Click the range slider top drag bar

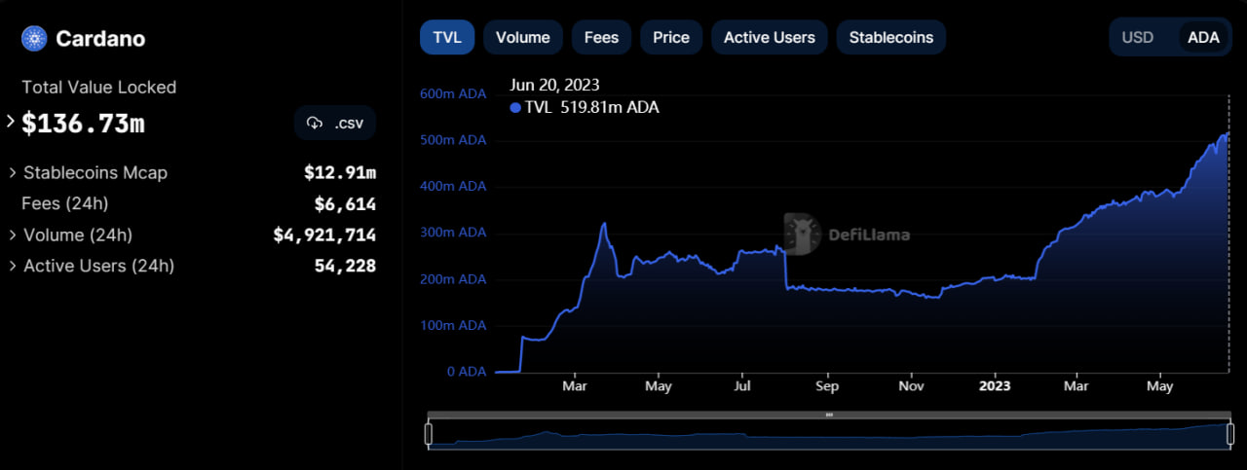(829, 415)
